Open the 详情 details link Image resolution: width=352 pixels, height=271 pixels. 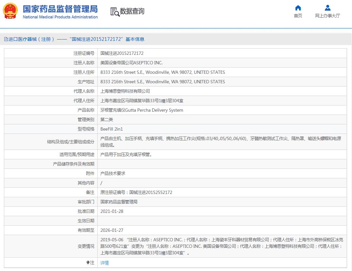[x=104, y=263]
